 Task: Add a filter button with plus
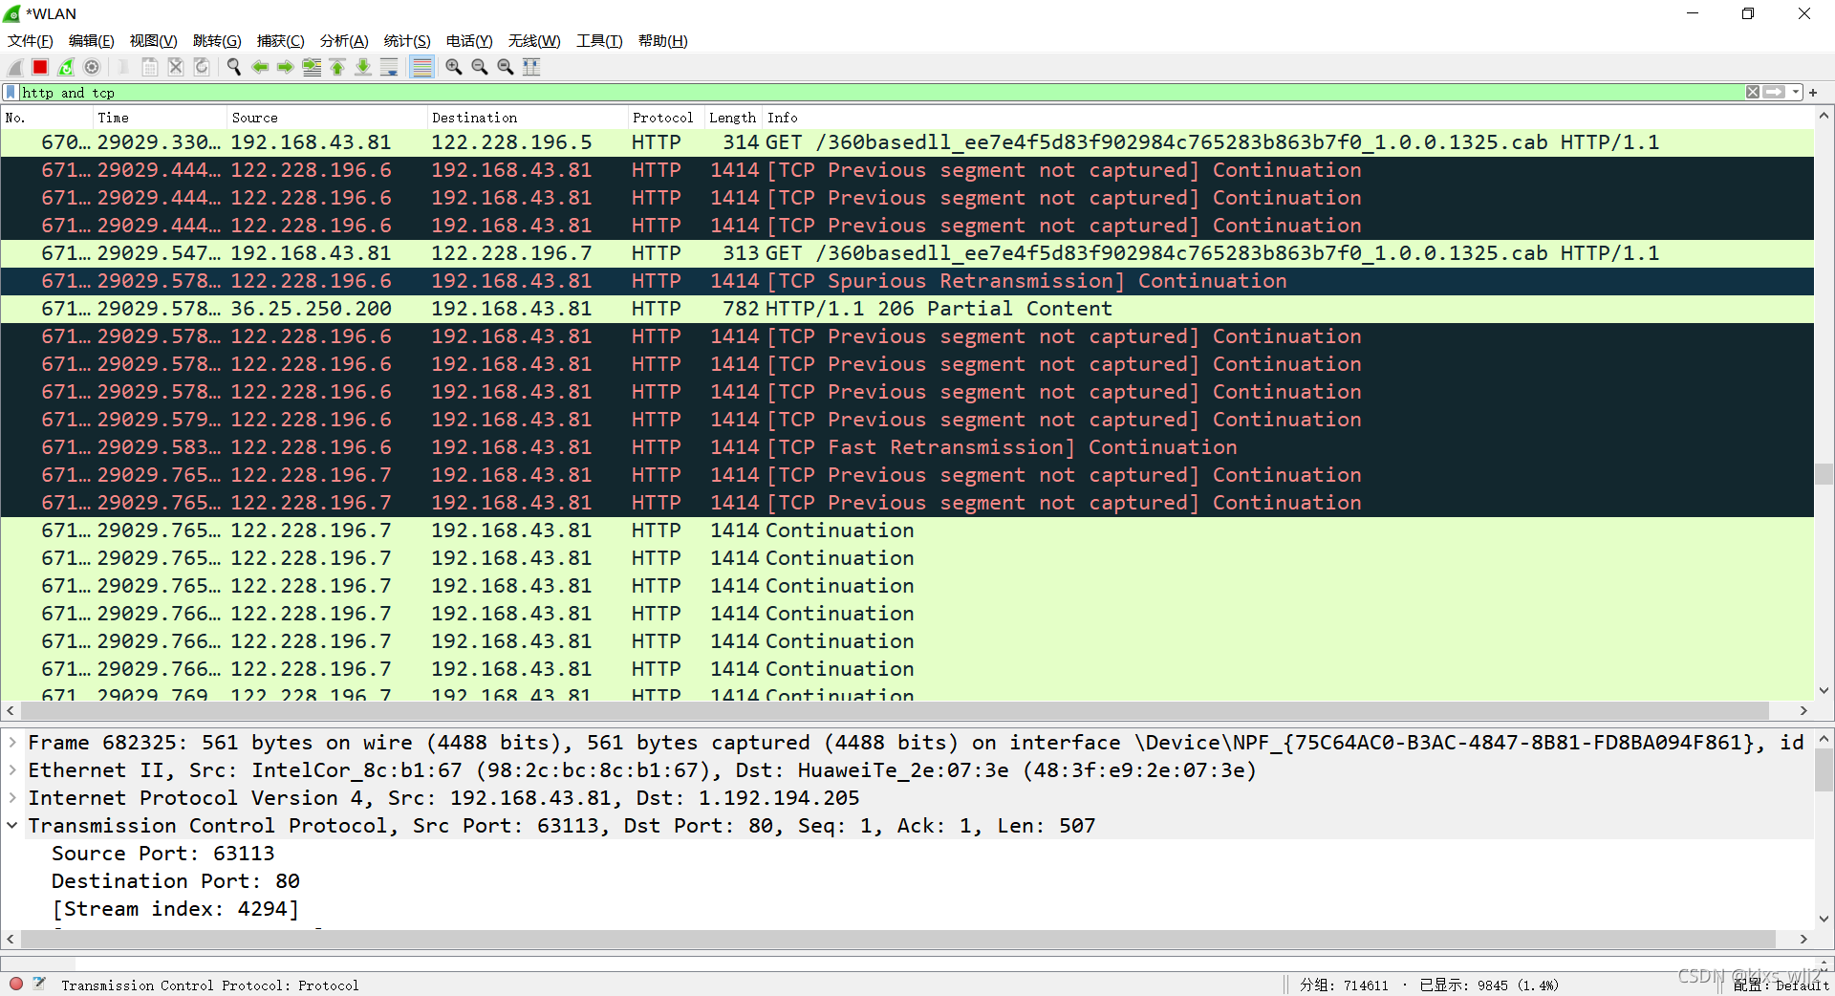[x=1813, y=93]
